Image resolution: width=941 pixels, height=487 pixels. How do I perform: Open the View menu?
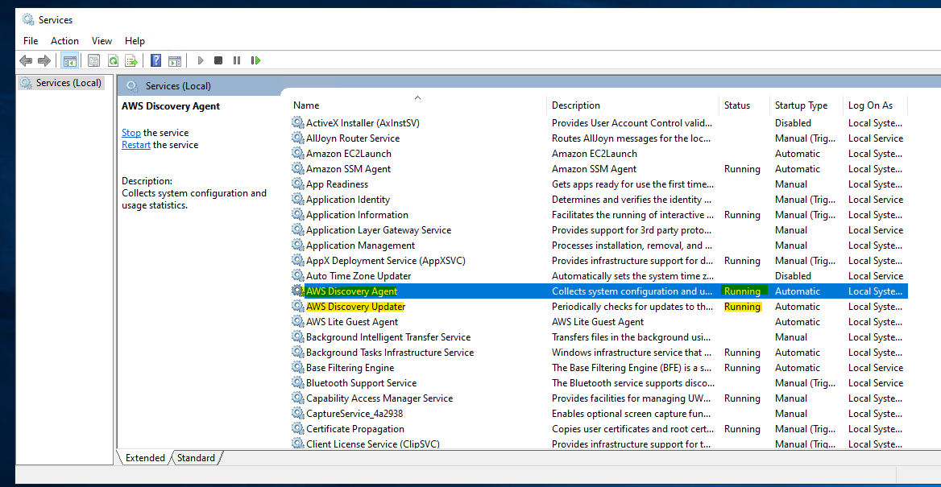pos(102,41)
